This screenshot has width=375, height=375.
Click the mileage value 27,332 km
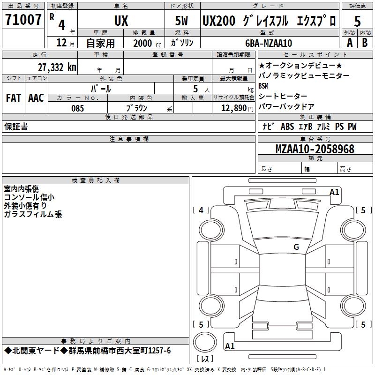(57, 67)
